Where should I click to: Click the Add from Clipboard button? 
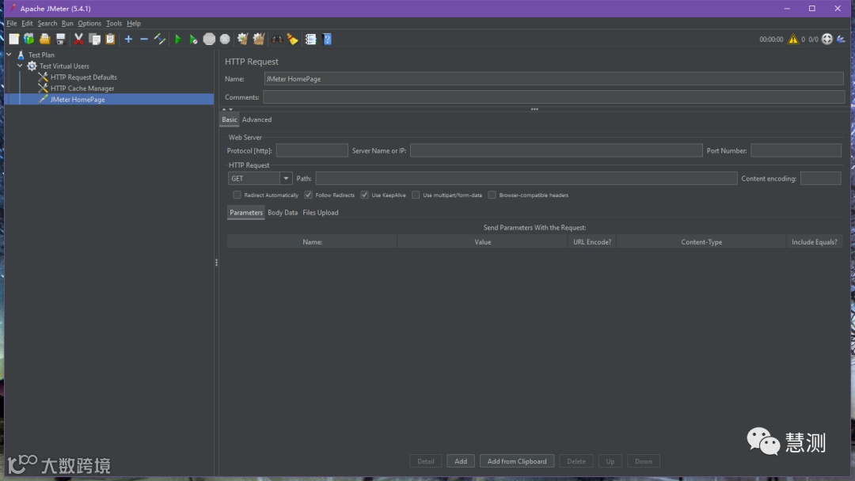[517, 461]
